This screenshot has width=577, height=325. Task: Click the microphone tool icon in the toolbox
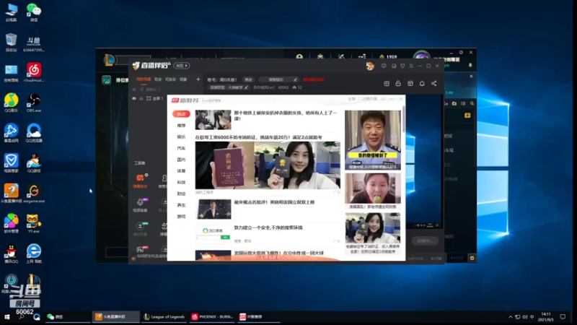(x=140, y=202)
